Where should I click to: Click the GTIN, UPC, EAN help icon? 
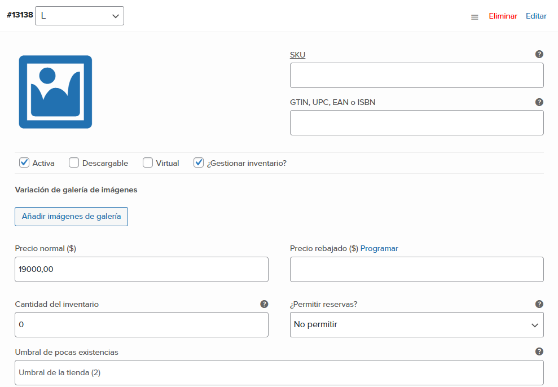click(539, 102)
